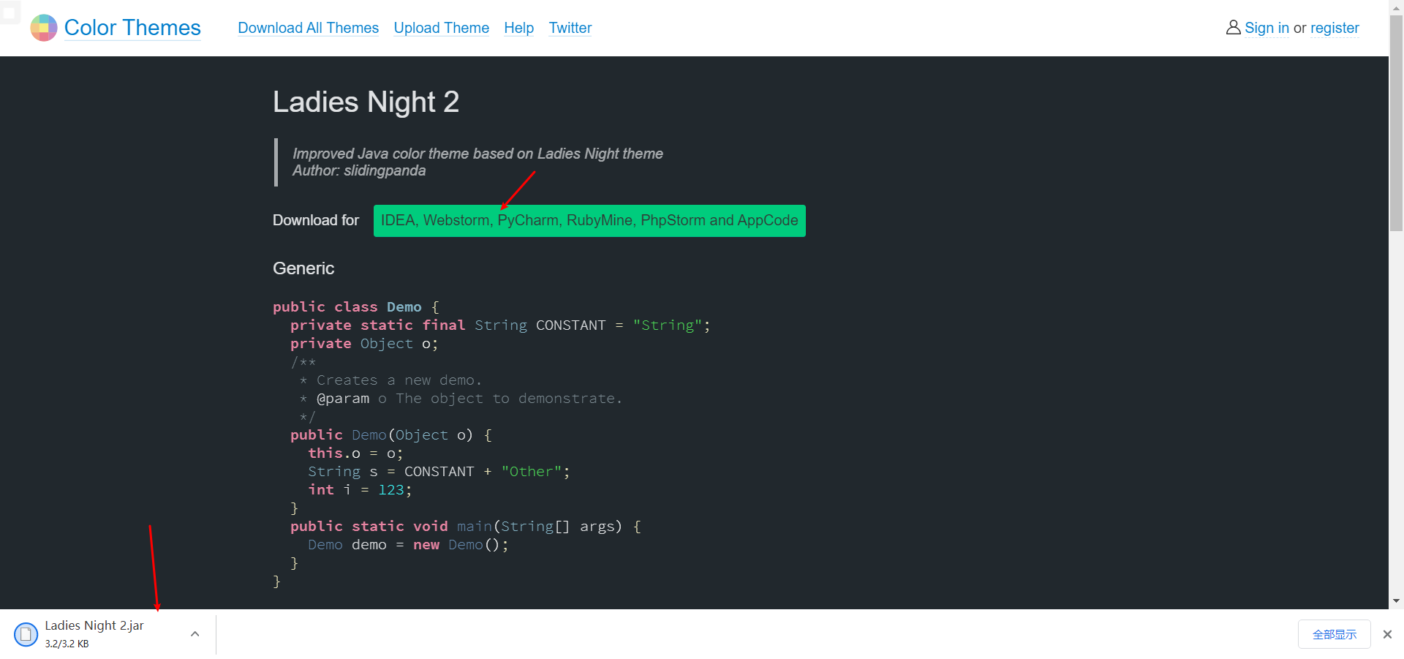
Task: Click the 'int i = 123;' code line
Action: coord(360,490)
